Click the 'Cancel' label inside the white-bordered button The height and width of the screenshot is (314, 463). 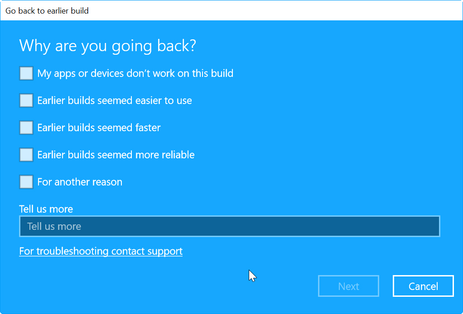coord(423,286)
